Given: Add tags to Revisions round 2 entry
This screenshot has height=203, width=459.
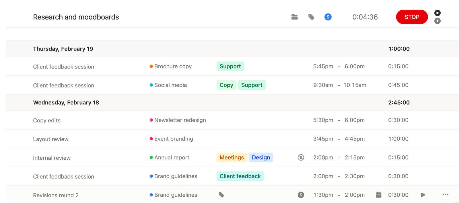Looking at the screenshot, I should (x=221, y=195).
